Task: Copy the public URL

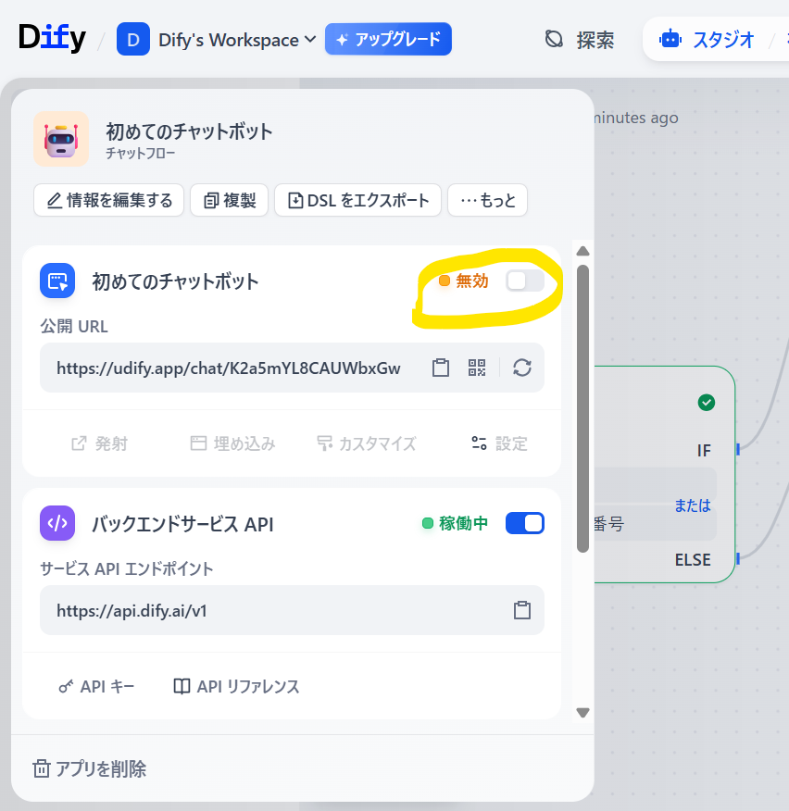Action: click(x=441, y=368)
